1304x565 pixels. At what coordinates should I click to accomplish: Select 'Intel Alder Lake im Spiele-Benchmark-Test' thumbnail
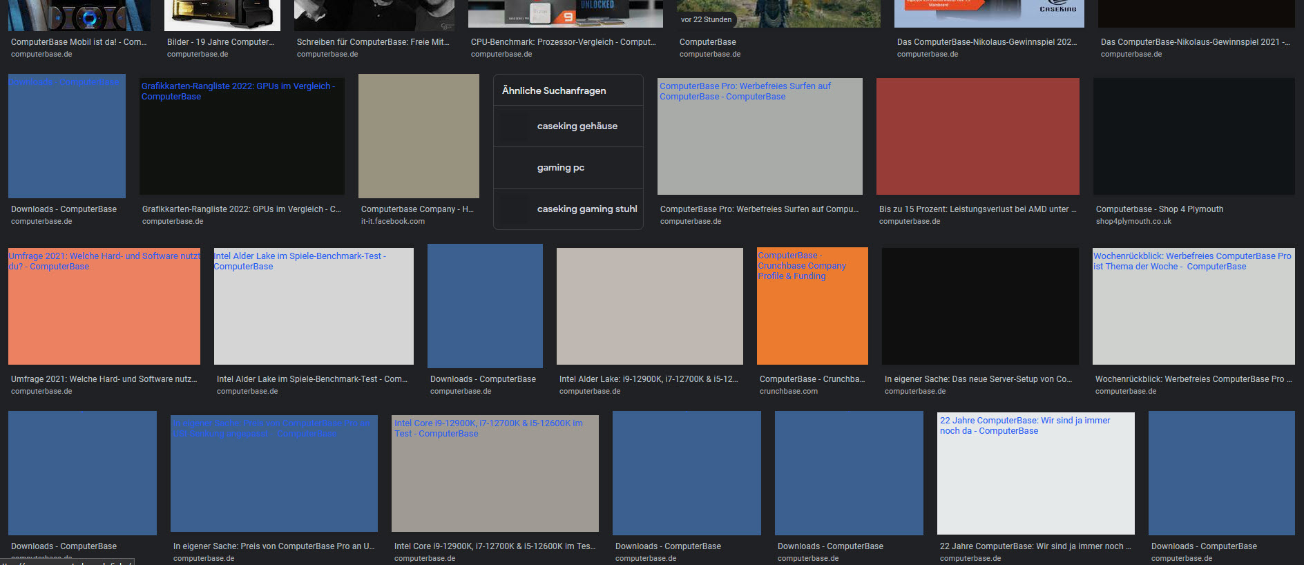point(314,306)
